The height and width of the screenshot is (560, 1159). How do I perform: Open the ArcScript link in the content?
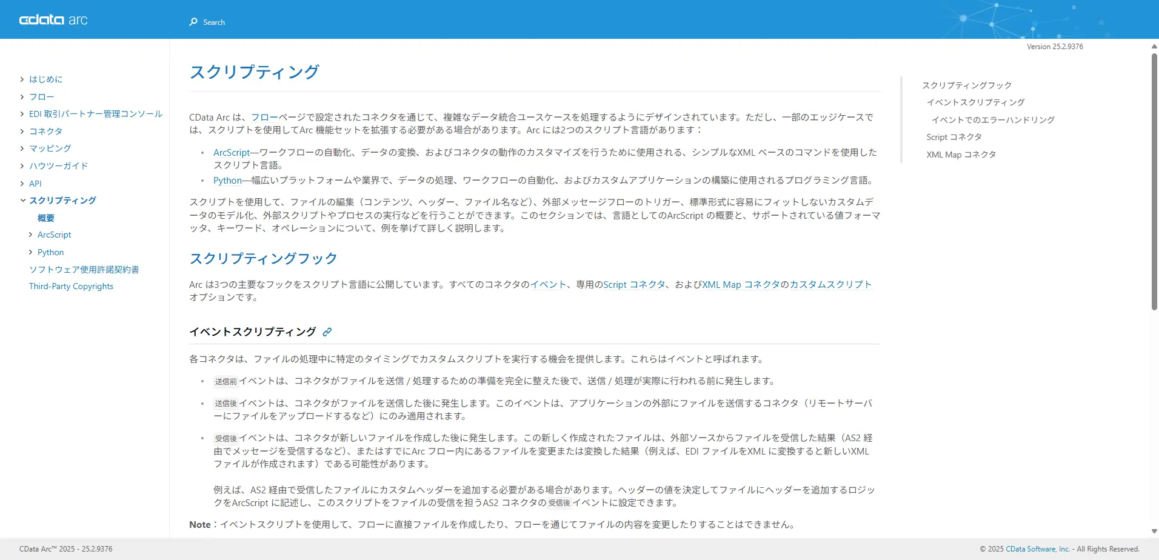[231, 152]
